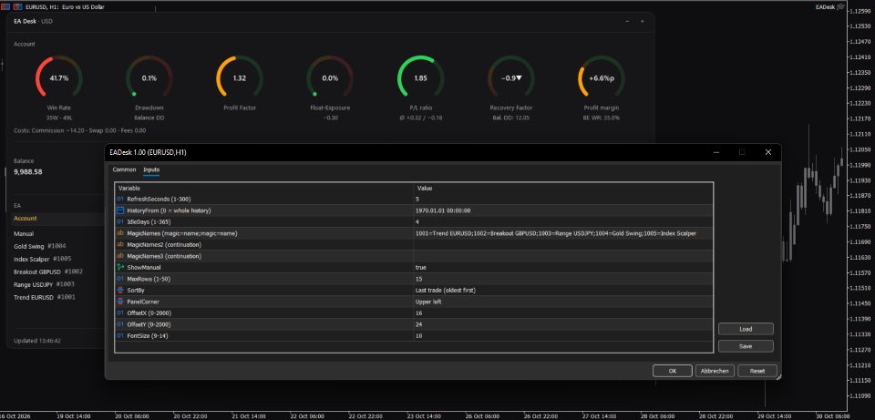
Task: Click the Load button
Action: point(746,329)
